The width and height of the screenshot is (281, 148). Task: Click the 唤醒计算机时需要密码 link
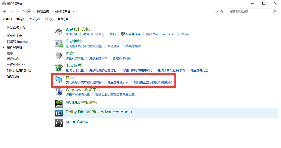[x=137, y=70]
